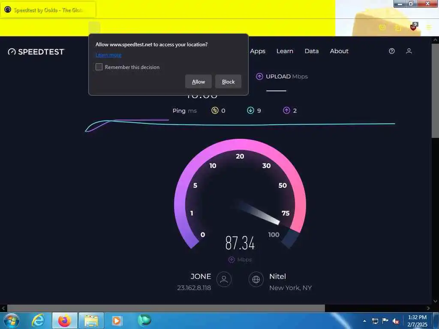Click the download ping arrow icon
Screen dimensions: 439x329
coord(250,111)
